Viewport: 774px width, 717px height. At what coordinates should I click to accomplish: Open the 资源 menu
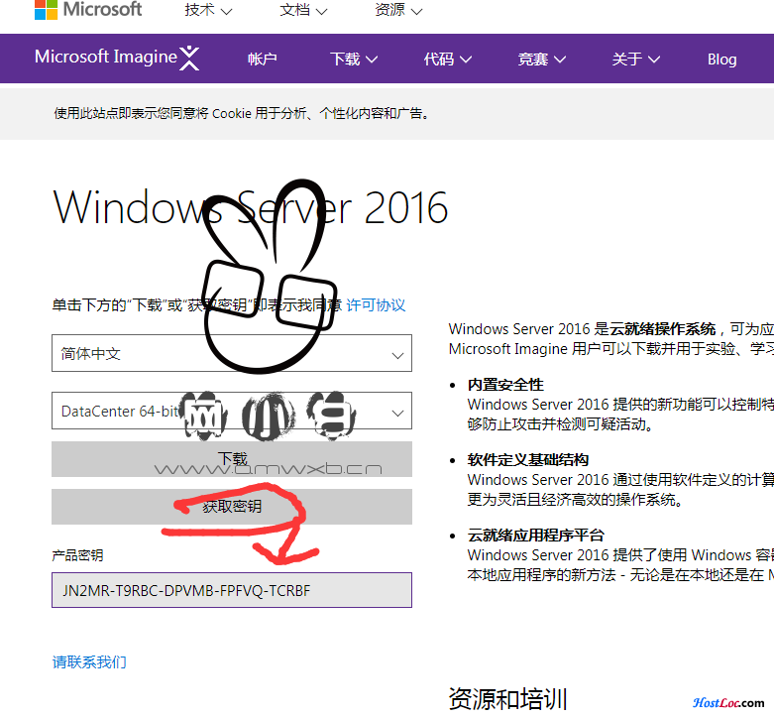398,10
